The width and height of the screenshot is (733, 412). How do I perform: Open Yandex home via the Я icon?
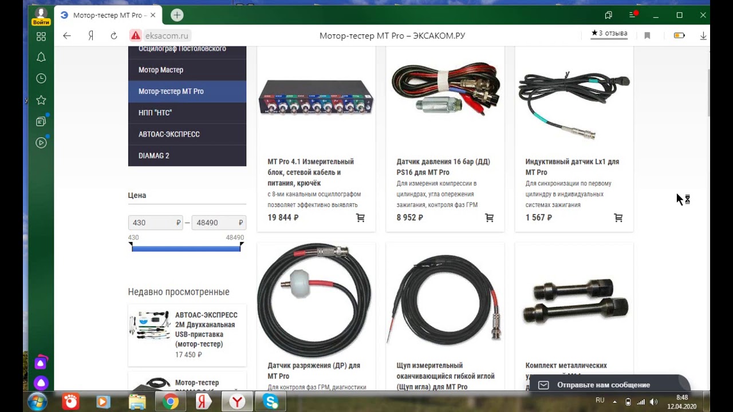pyautogui.click(x=90, y=35)
